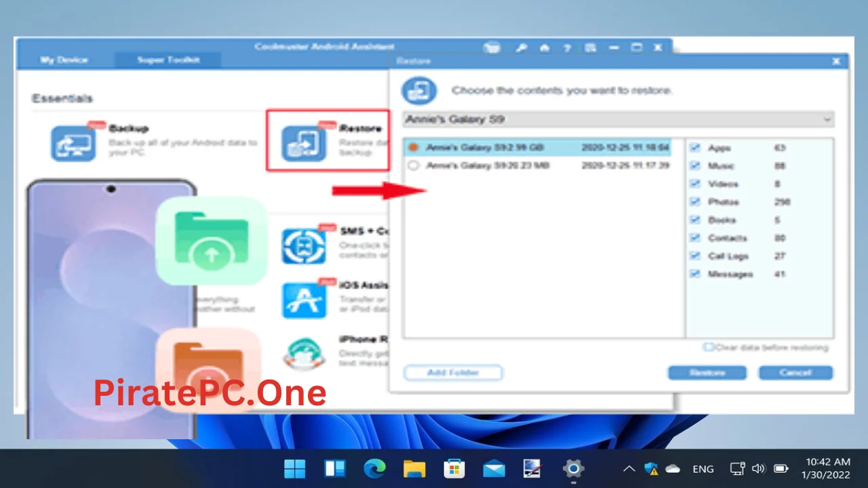Screen dimensions: 868x488
Task: Click the Restore button in dialog
Action: coord(707,373)
